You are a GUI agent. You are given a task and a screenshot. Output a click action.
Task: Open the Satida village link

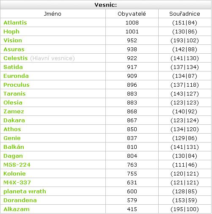[13, 67]
